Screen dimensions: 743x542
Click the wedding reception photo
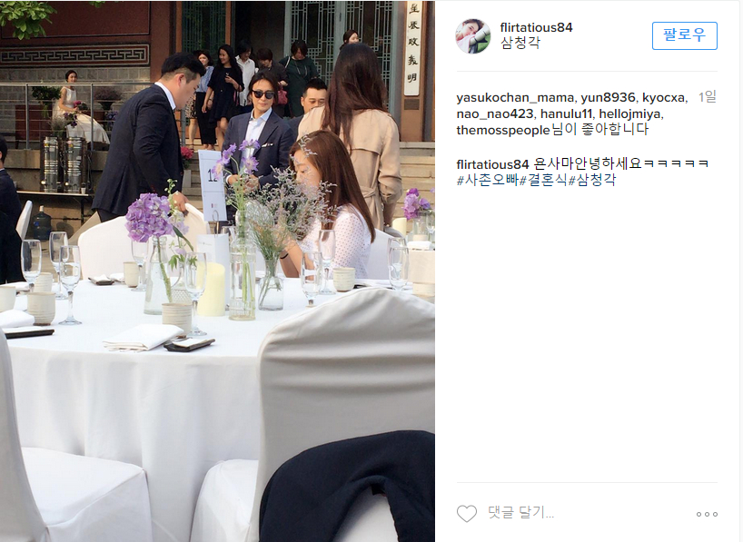click(217, 271)
